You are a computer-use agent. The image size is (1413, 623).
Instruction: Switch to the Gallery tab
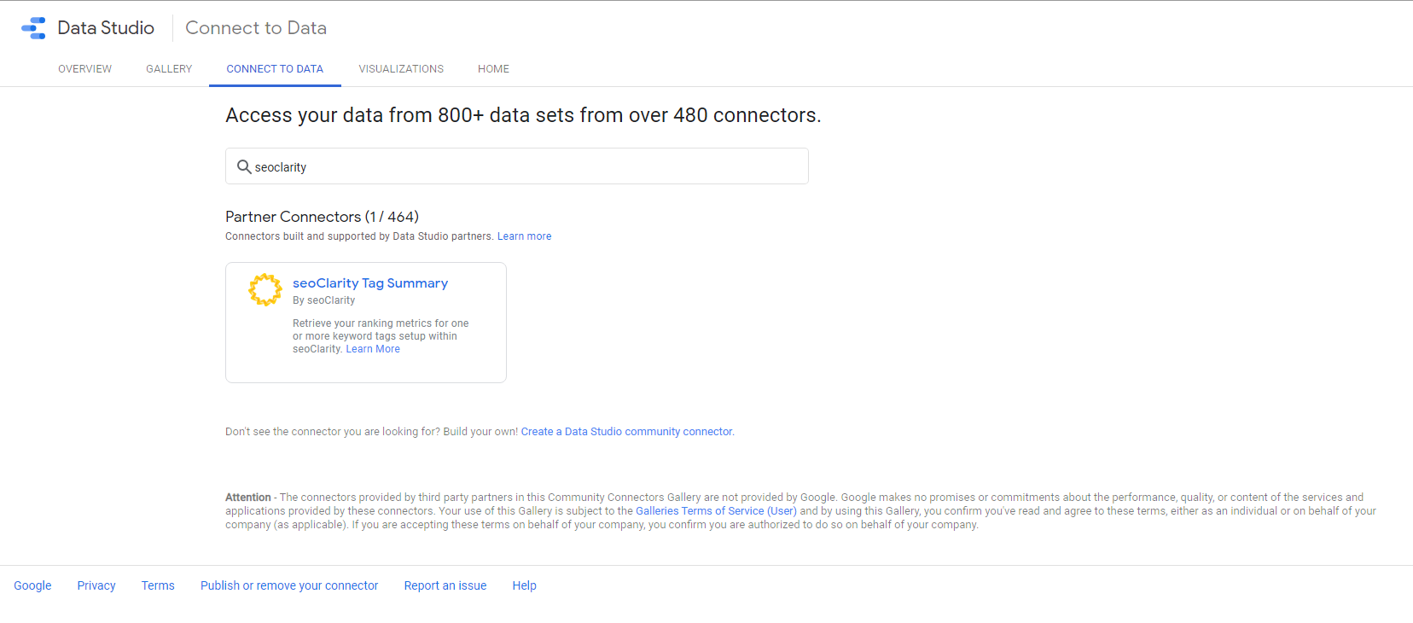pos(169,69)
